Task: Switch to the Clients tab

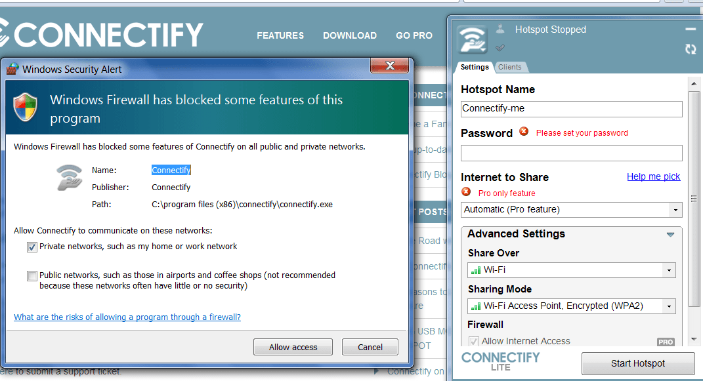Action: coord(511,67)
